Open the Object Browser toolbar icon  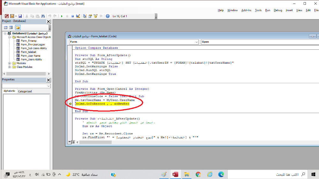pos(95,16)
